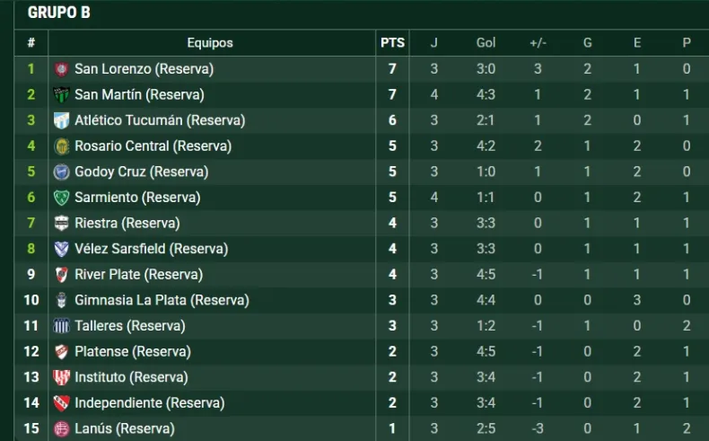
Task: Sort table by PTS column header
Action: click(392, 42)
